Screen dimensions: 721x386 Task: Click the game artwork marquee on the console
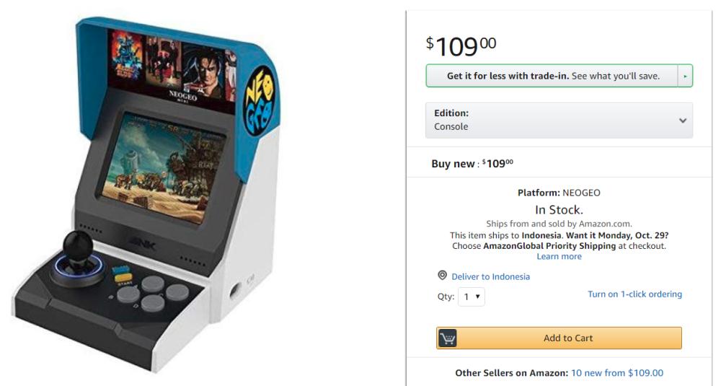pos(172,68)
